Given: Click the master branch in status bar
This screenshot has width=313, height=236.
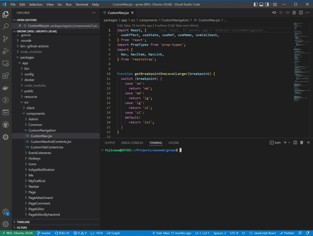Looking at the screenshot, I should 44,233.
